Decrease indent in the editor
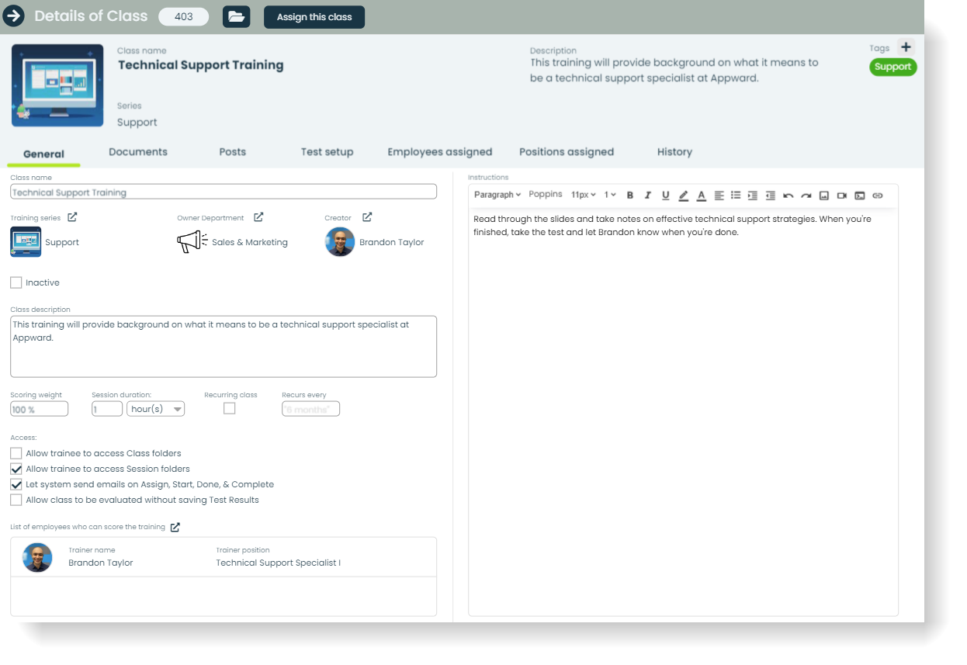 tap(770, 196)
